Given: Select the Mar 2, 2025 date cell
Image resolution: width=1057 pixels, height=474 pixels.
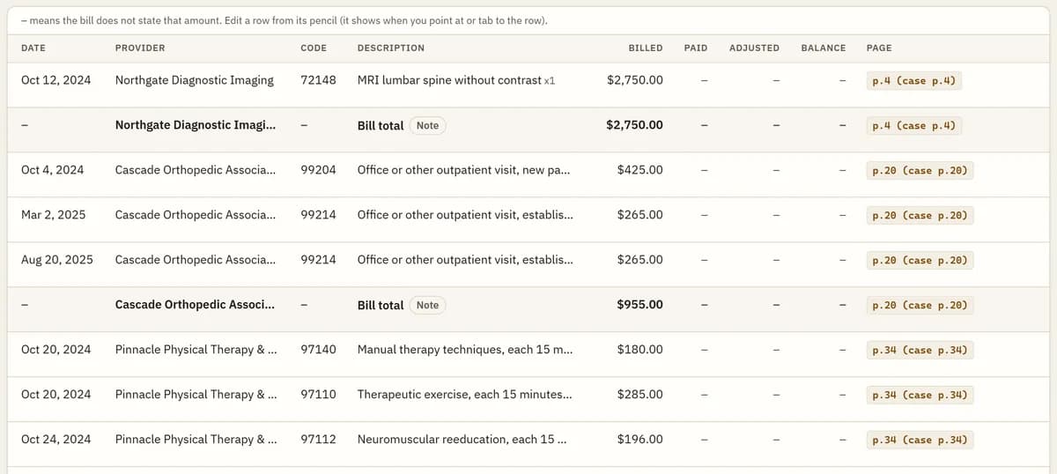Looking at the screenshot, I should tap(54, 215).
